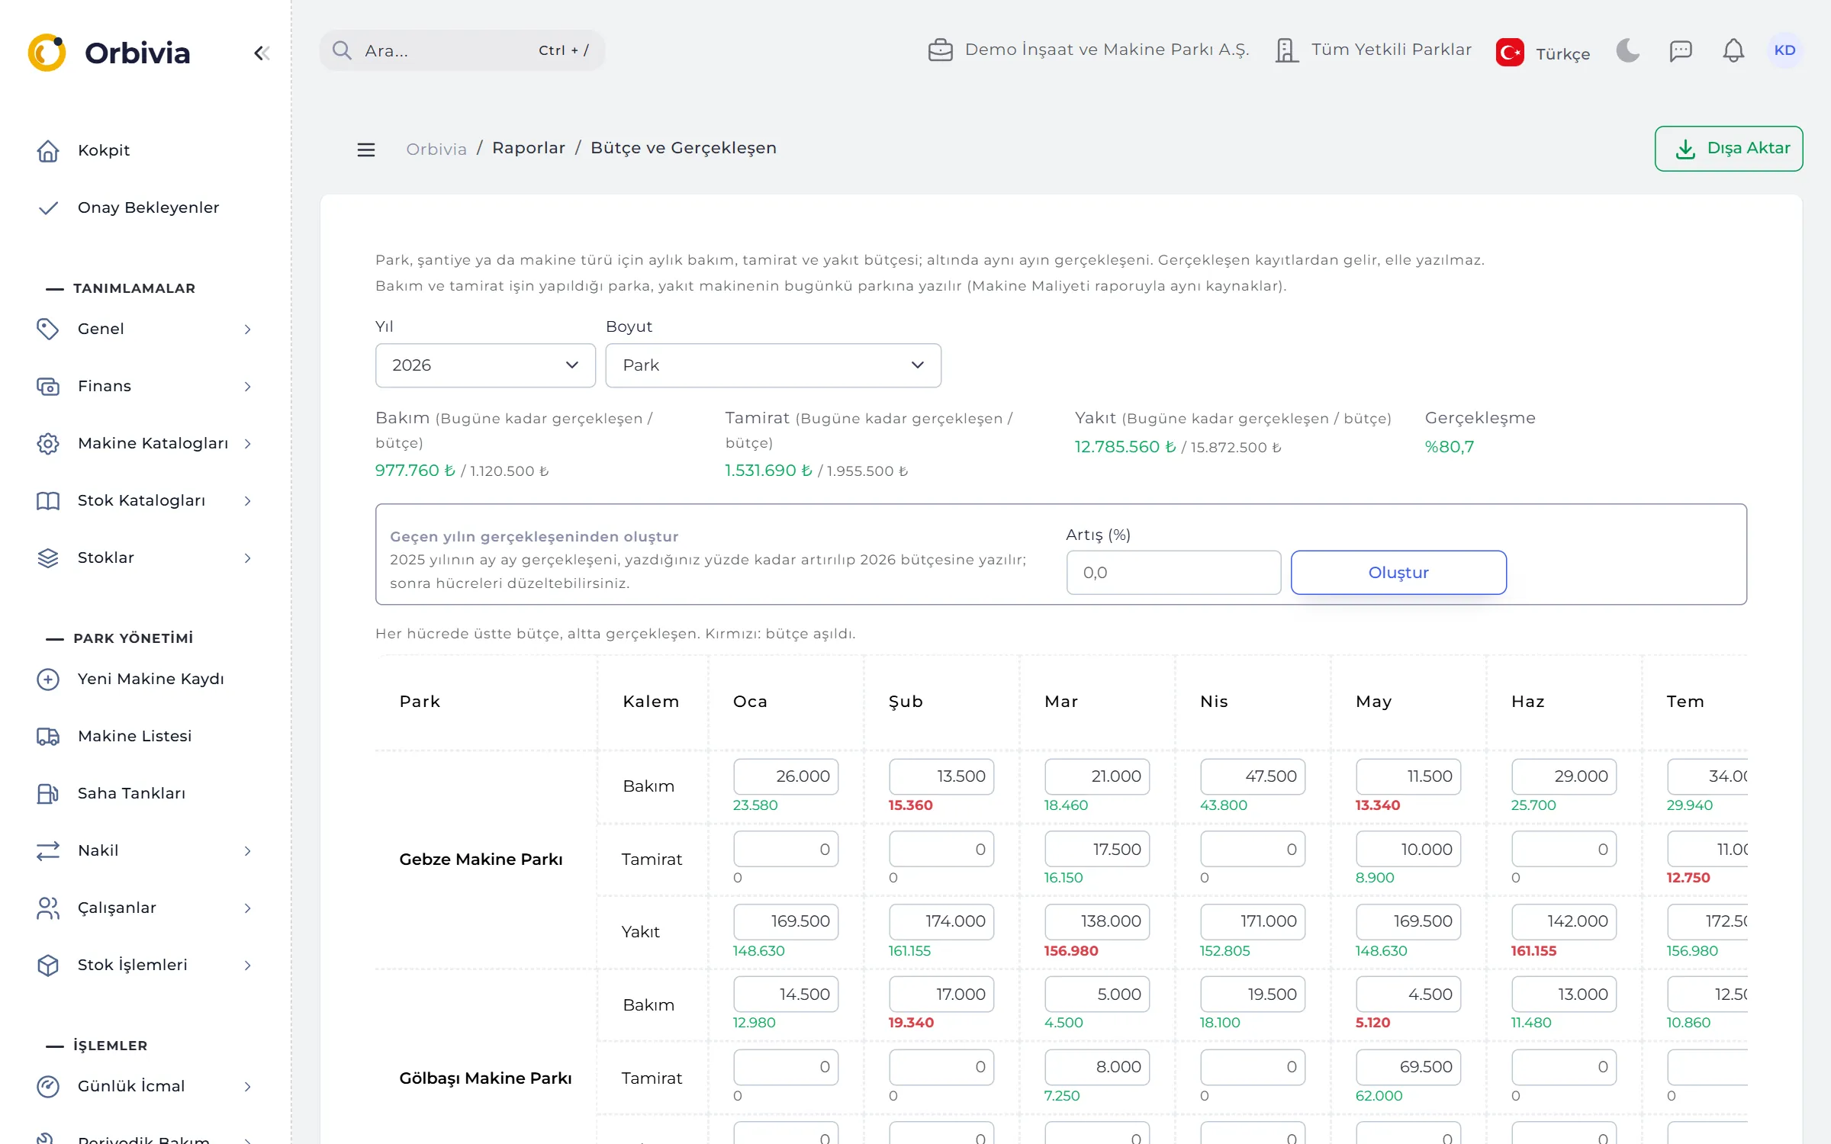Click Gebze Tamirat Mar budget 17.500
Screen dimensions: 1831x1144
1097,849
